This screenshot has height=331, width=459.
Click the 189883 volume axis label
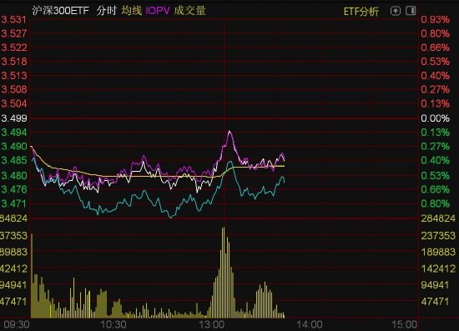point(438,252)
